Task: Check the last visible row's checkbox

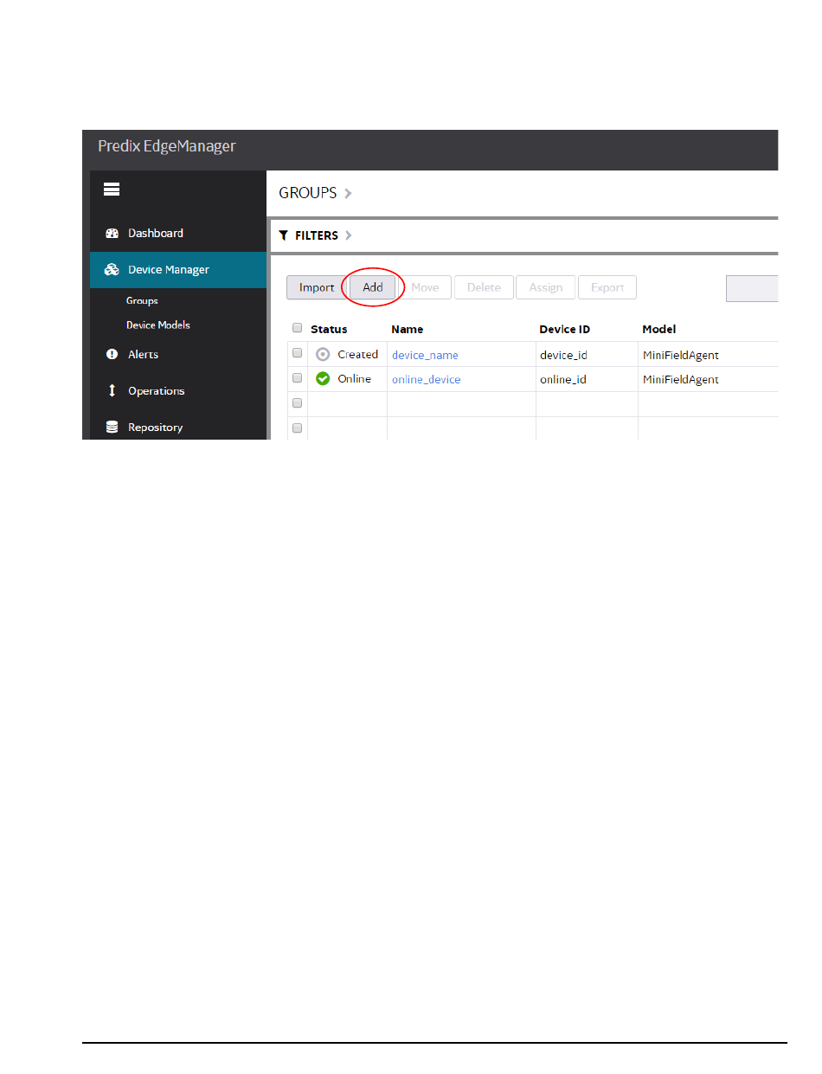Action: [297, 428]
